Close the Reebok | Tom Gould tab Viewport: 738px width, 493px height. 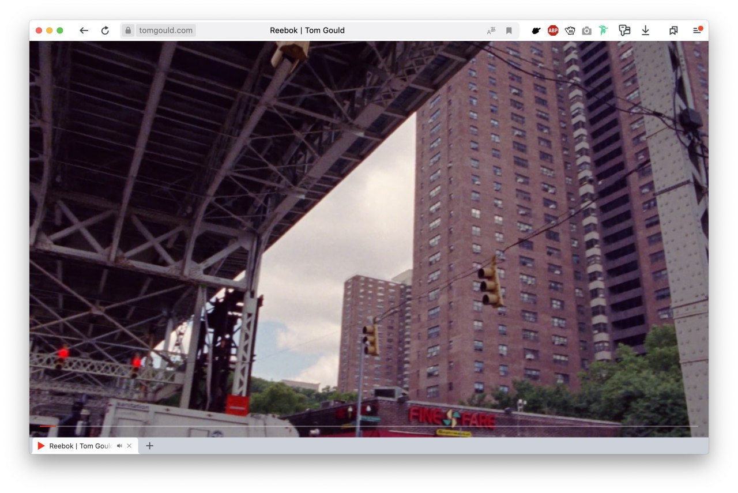(129, 446)
